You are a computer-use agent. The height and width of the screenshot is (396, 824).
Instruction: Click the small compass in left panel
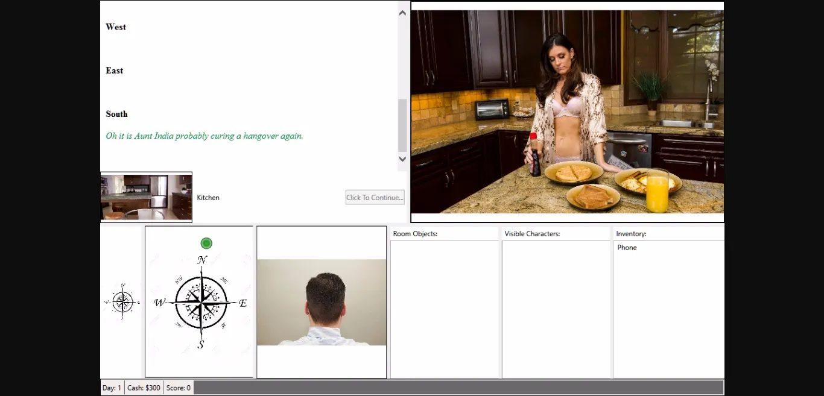(x=122, y=301)
